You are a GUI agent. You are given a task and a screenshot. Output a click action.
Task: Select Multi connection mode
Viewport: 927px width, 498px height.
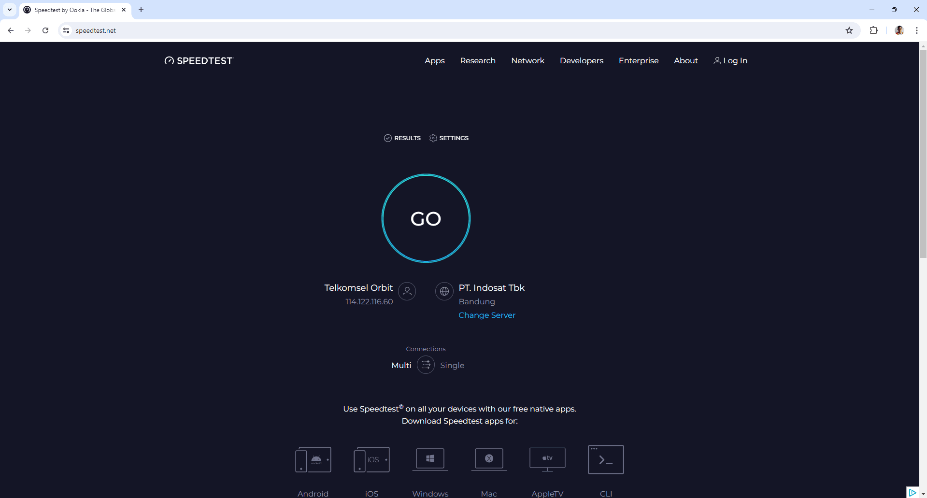(401, 366)
